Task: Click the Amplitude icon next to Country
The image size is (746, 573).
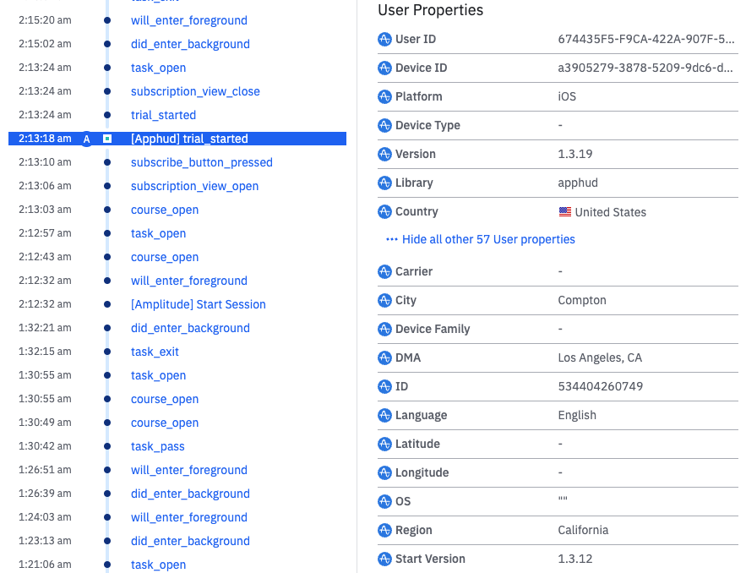Action: point(385,211)
